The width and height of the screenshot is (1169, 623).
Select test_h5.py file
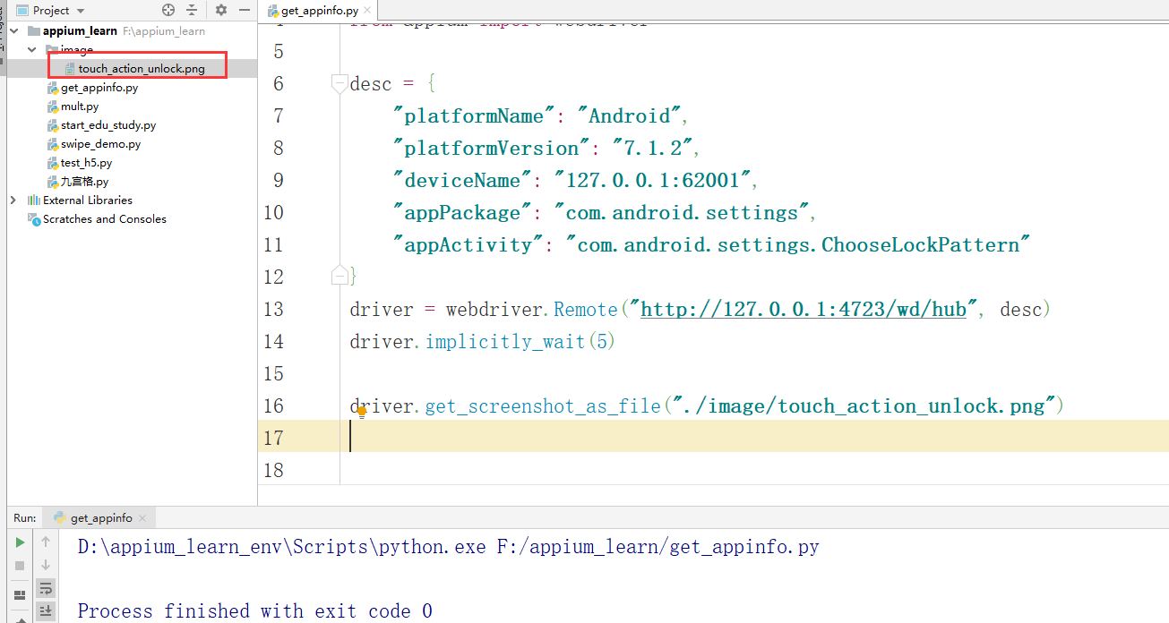coord(86,163)
